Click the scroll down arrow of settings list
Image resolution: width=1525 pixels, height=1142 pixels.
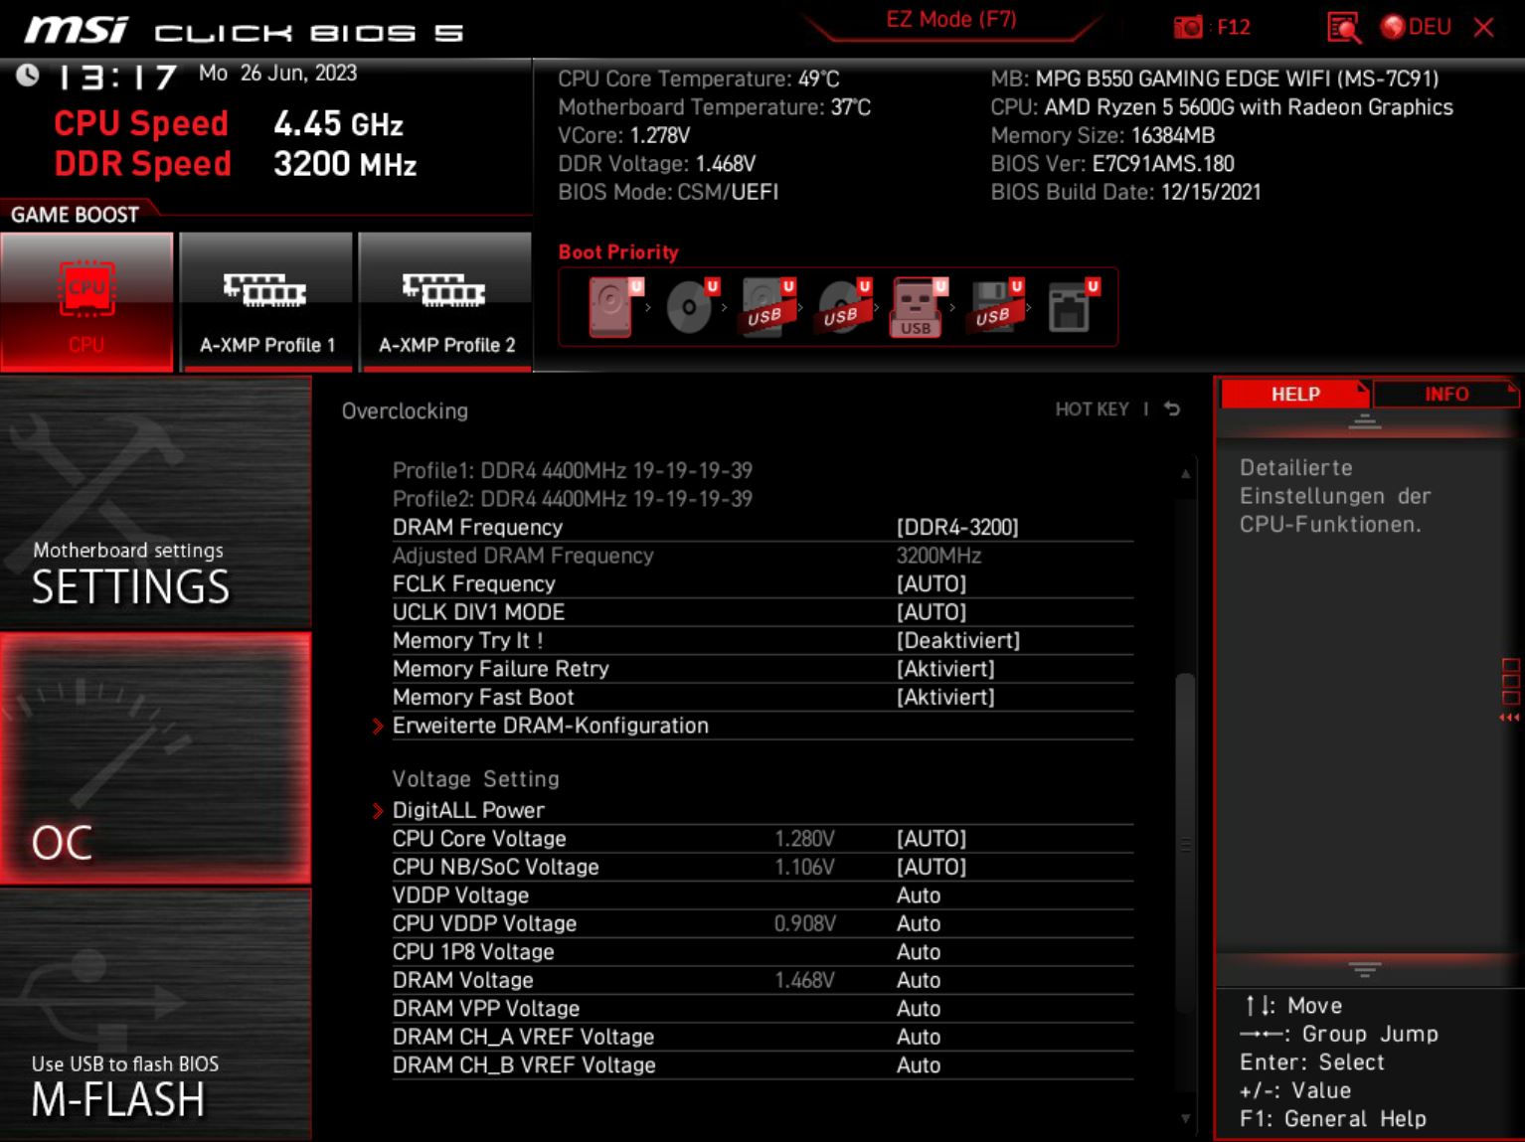[x=1185, y=1119]
